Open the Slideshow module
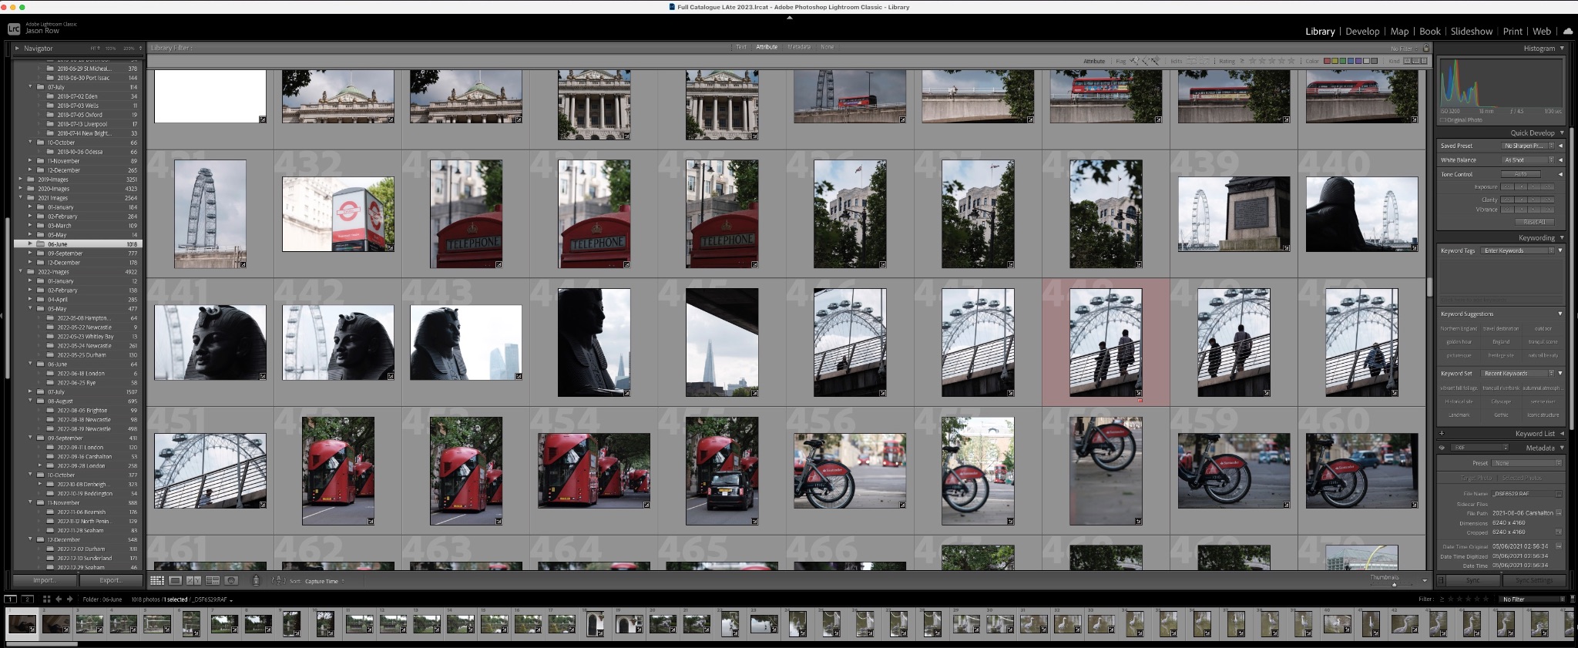The height and width of the screenshot is (648, 1578). tap(1472, 32)
